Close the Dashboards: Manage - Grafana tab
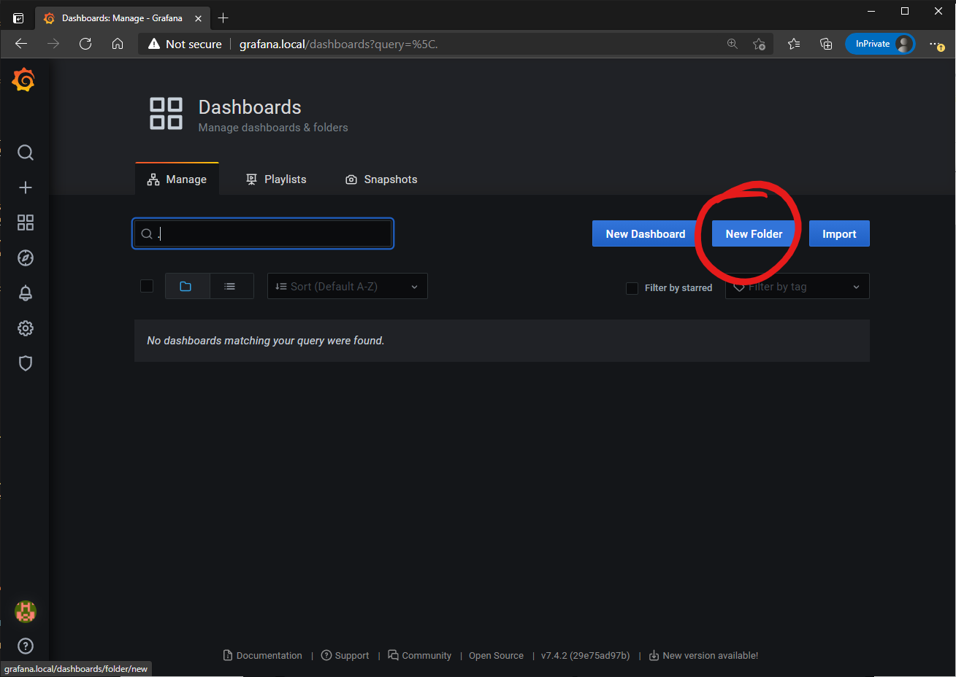 198,18
